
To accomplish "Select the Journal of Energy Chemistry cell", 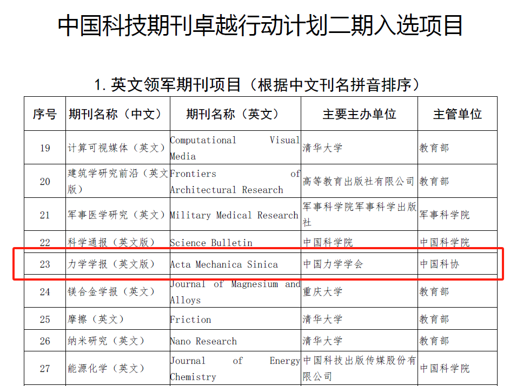I will coord(235,369).
